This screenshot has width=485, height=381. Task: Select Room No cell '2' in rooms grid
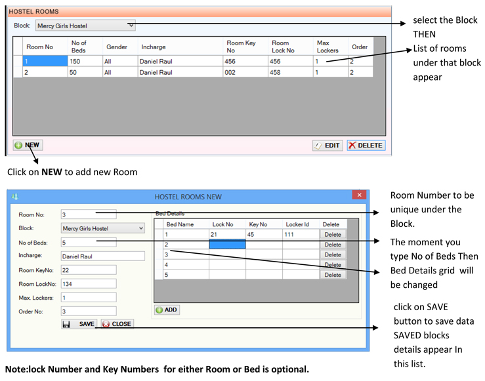pos(45,72)
